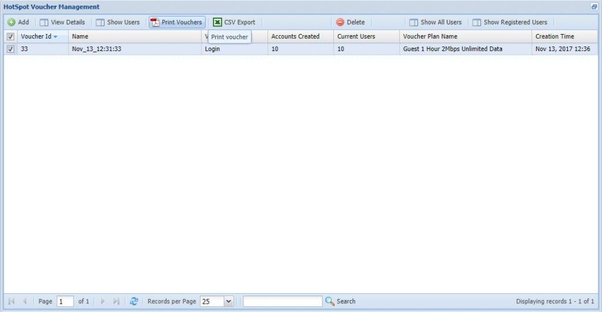Click the magnifier Search button
602x312 pixels.
tap(330, 301)
